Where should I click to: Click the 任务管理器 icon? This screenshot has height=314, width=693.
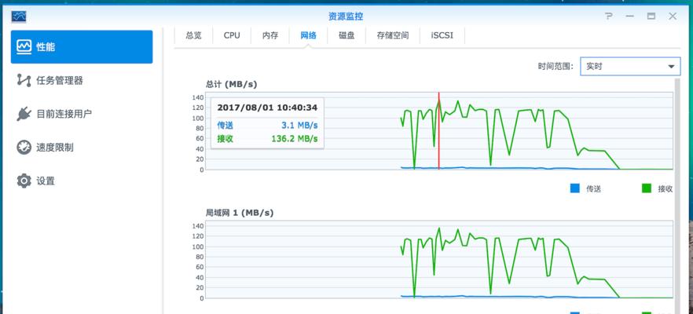point(24,80)
